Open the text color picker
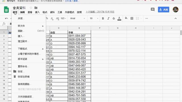 119,18
